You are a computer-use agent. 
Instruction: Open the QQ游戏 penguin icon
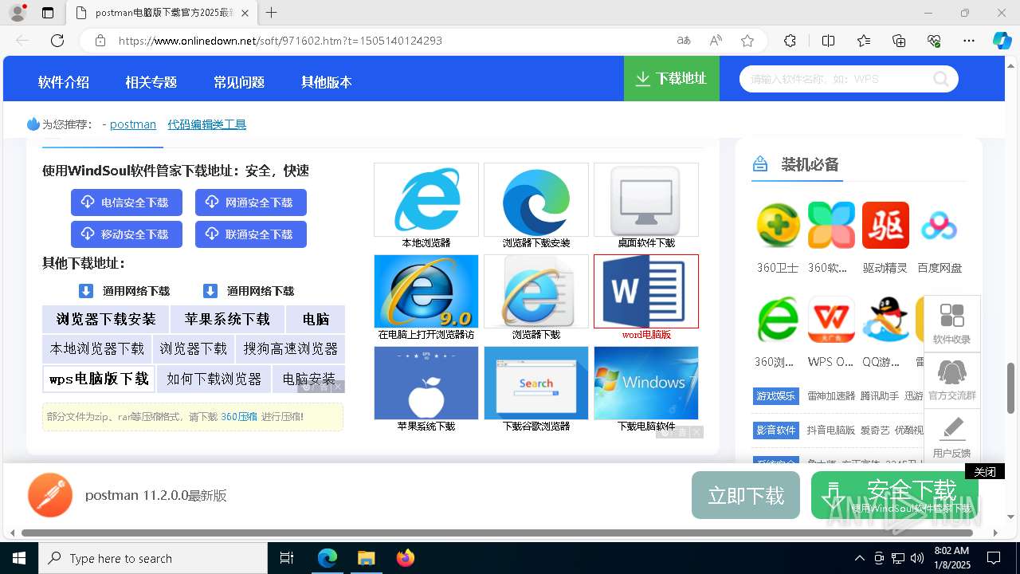point(885,320)
